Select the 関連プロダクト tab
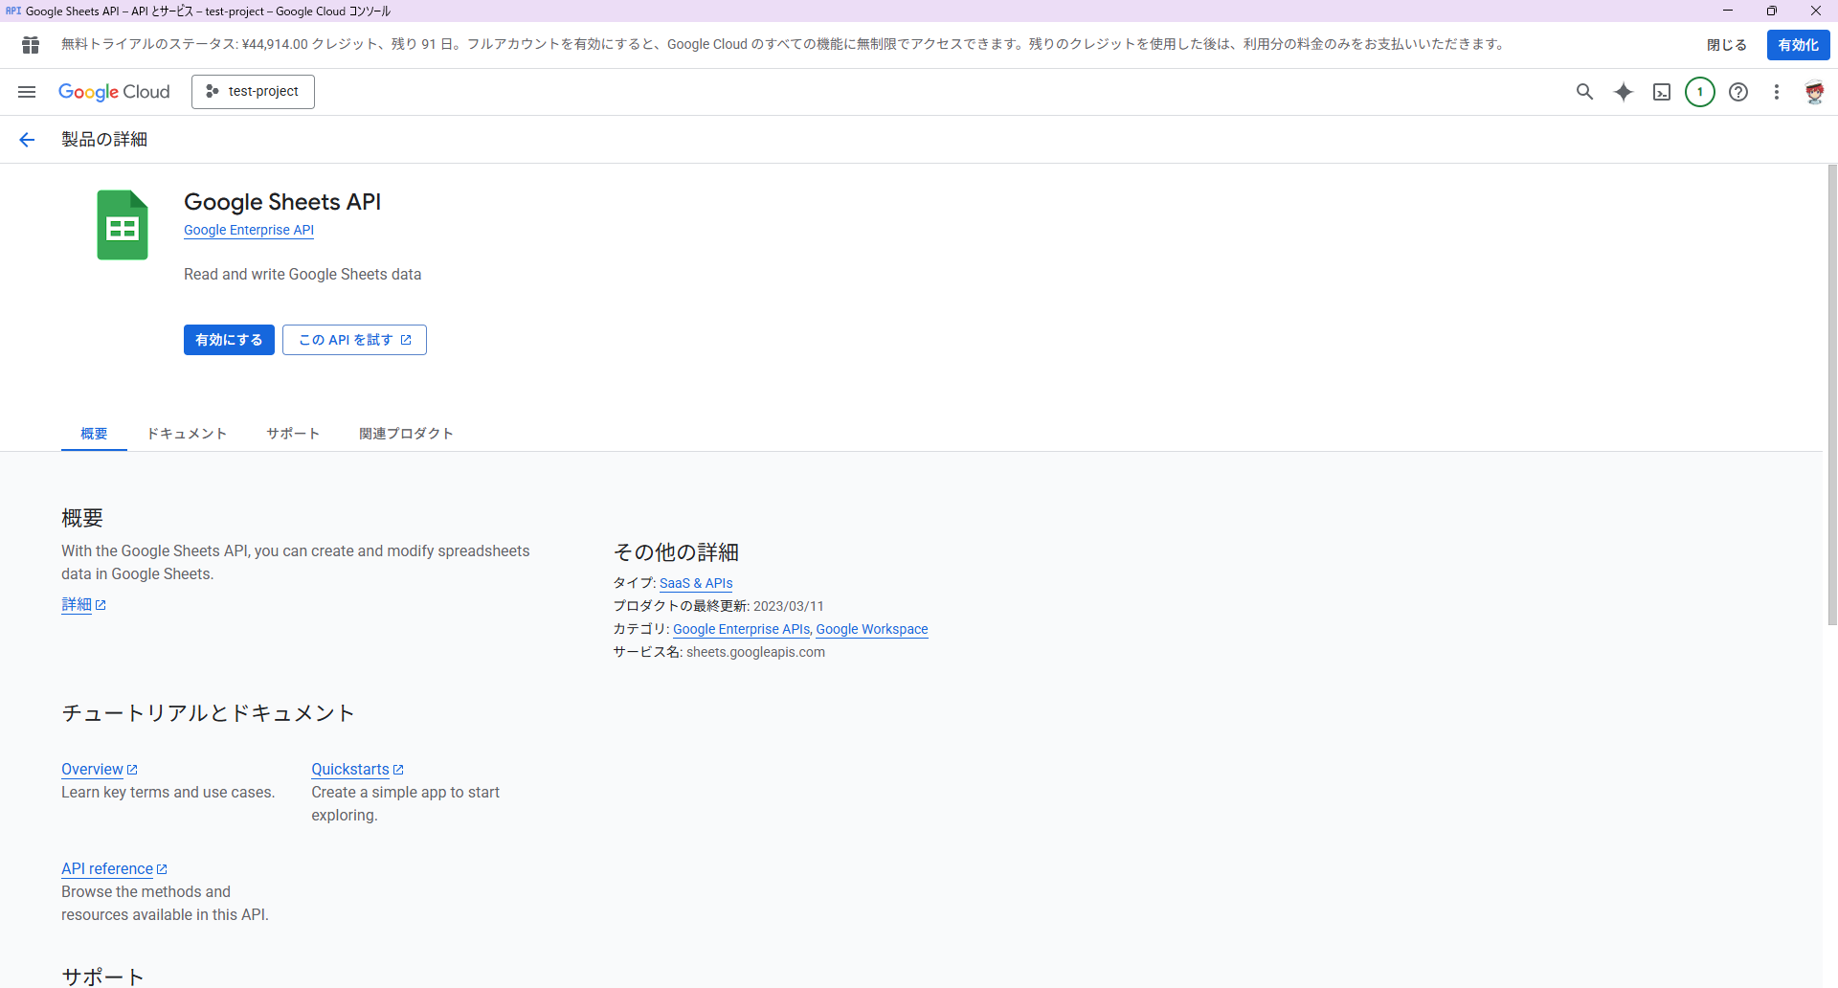1838x988 pixels. (x=406, y=434)
